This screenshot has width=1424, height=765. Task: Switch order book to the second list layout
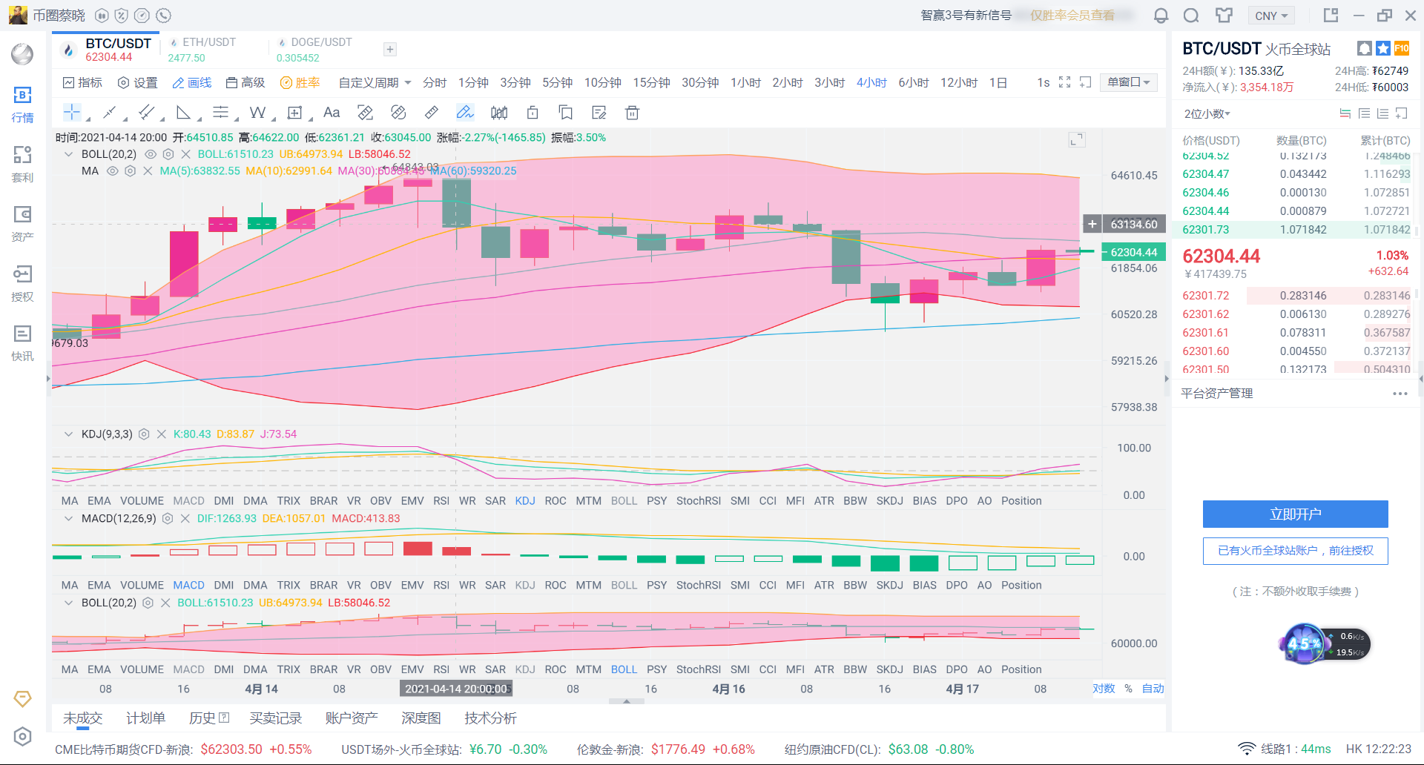1364,113
